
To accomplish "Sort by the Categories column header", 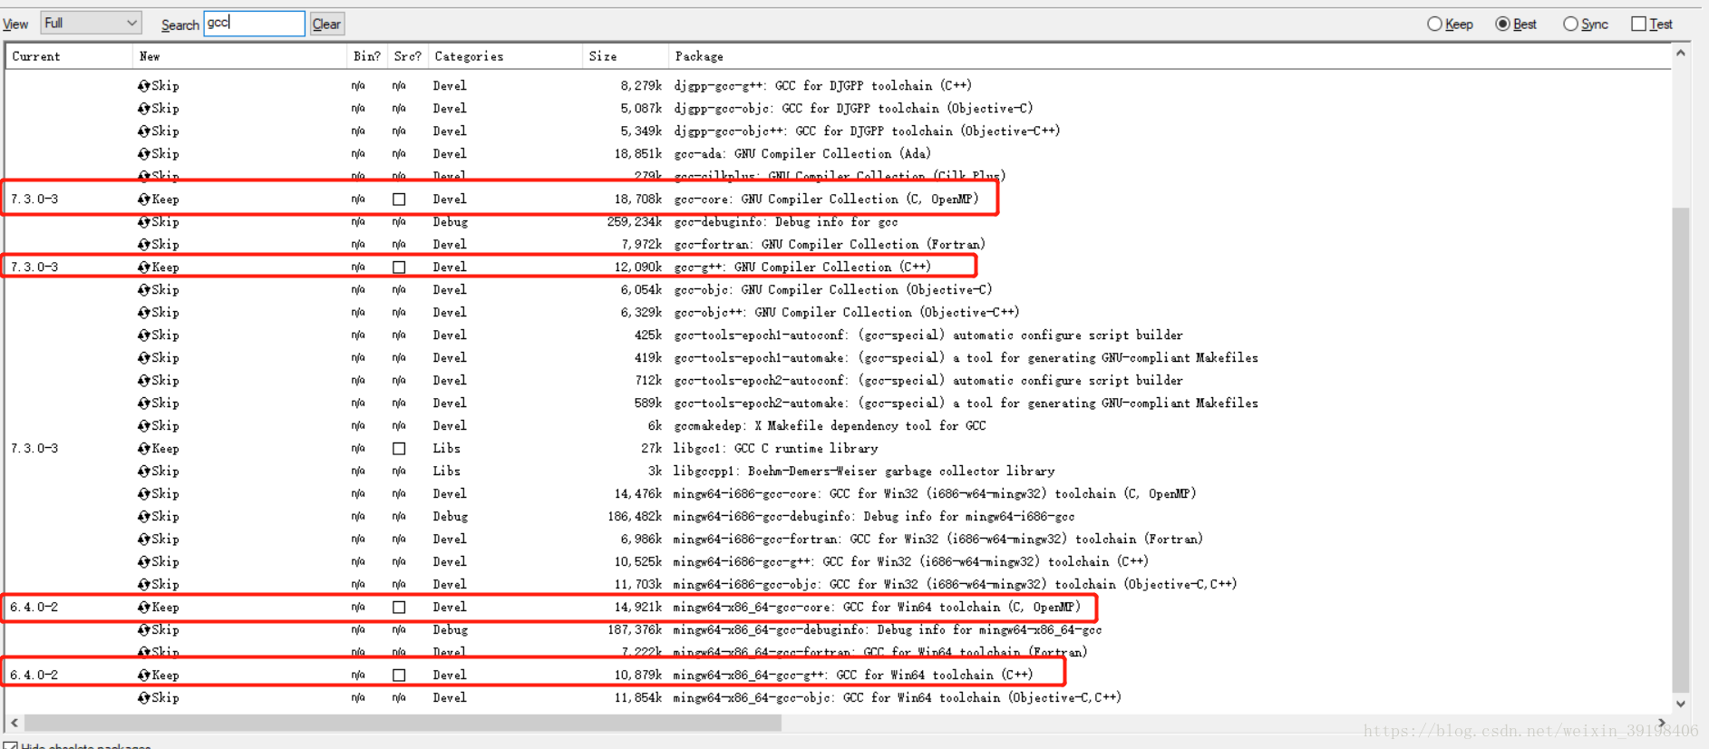I will point(505,56).
